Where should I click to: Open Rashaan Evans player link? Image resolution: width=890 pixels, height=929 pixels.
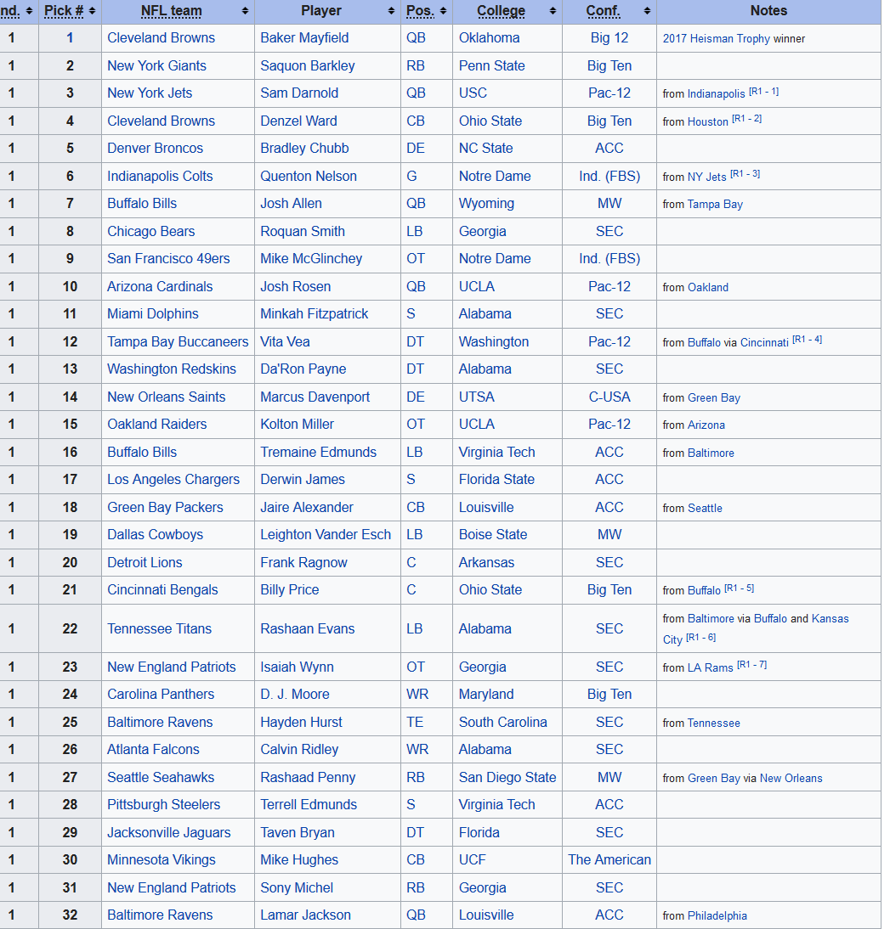pyautogui.click(x=307, y=628)
